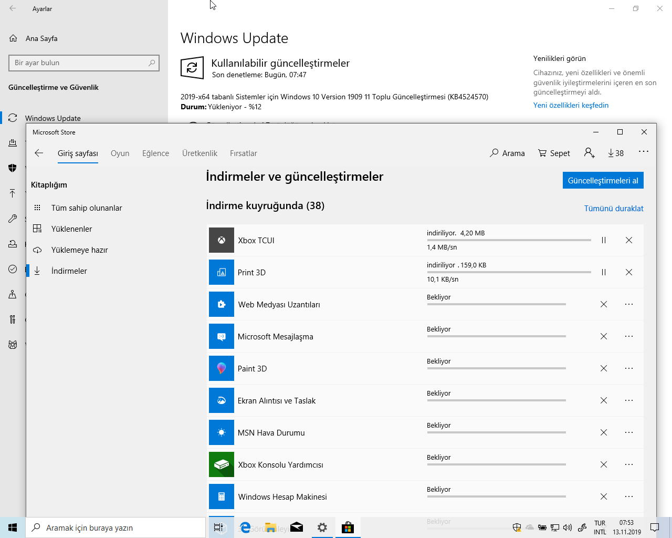Select Windows Update in Settings sidebar
Image resolution: width=672 pixels, height=538 pixels.
[x=52, y=118]
